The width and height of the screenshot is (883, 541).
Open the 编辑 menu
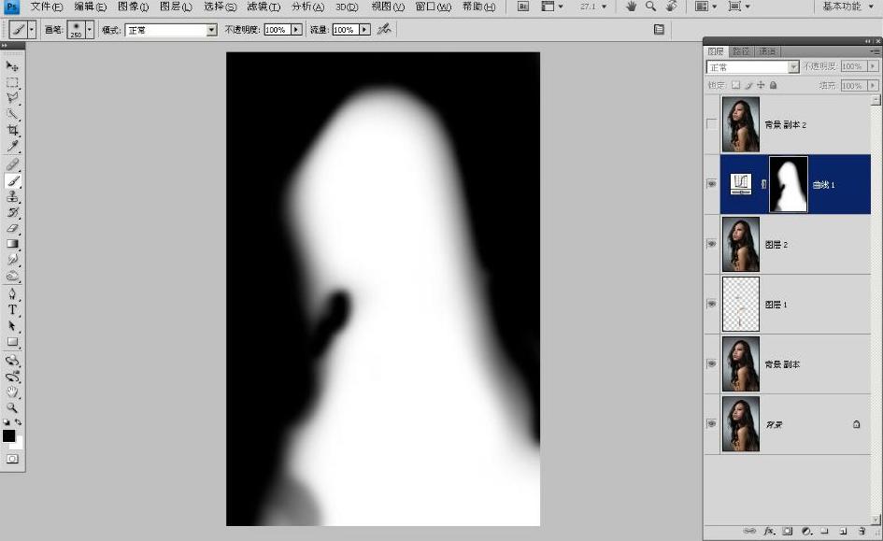click(x=90, y=7)
